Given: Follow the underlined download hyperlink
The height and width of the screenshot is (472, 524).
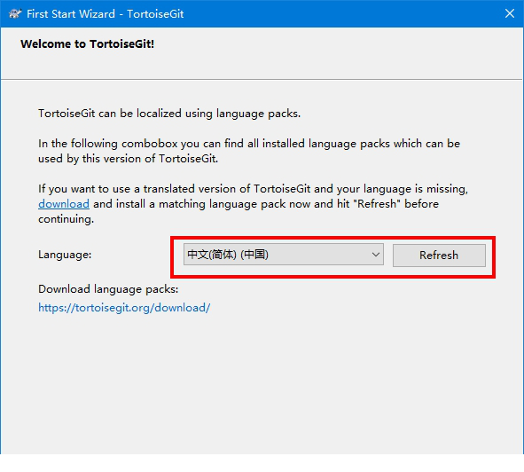Looking at the screenshot, I should tap(64, 204).
